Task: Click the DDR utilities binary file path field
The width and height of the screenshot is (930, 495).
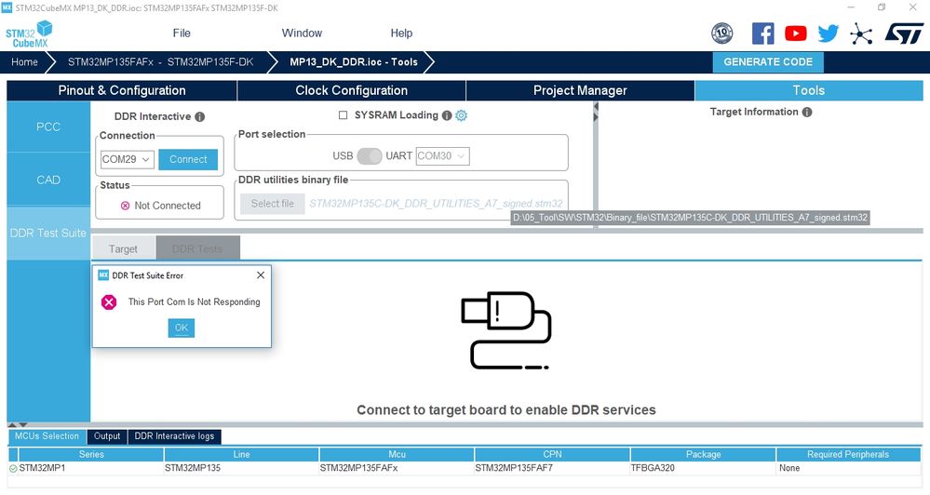Action: click(x=436, y=204)
